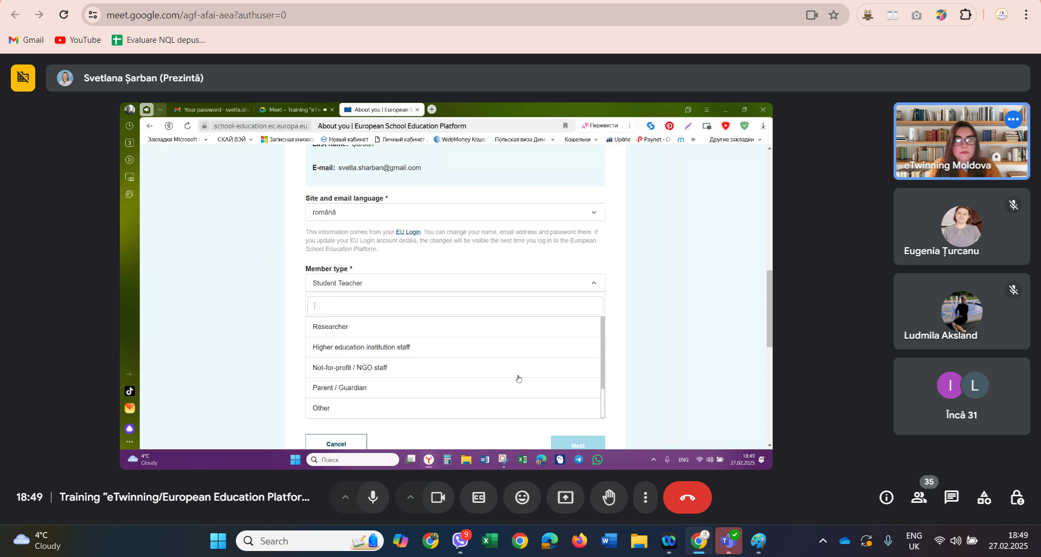
Task: Open the meeting details info icon
Action: pyautogui.click(x=886, y=497)
